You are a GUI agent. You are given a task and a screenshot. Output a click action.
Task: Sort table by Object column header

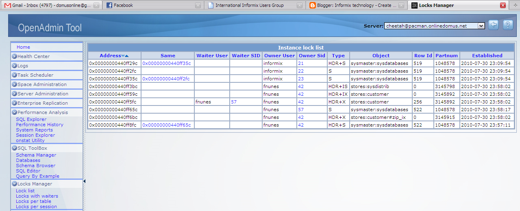(x=381, y=56)
